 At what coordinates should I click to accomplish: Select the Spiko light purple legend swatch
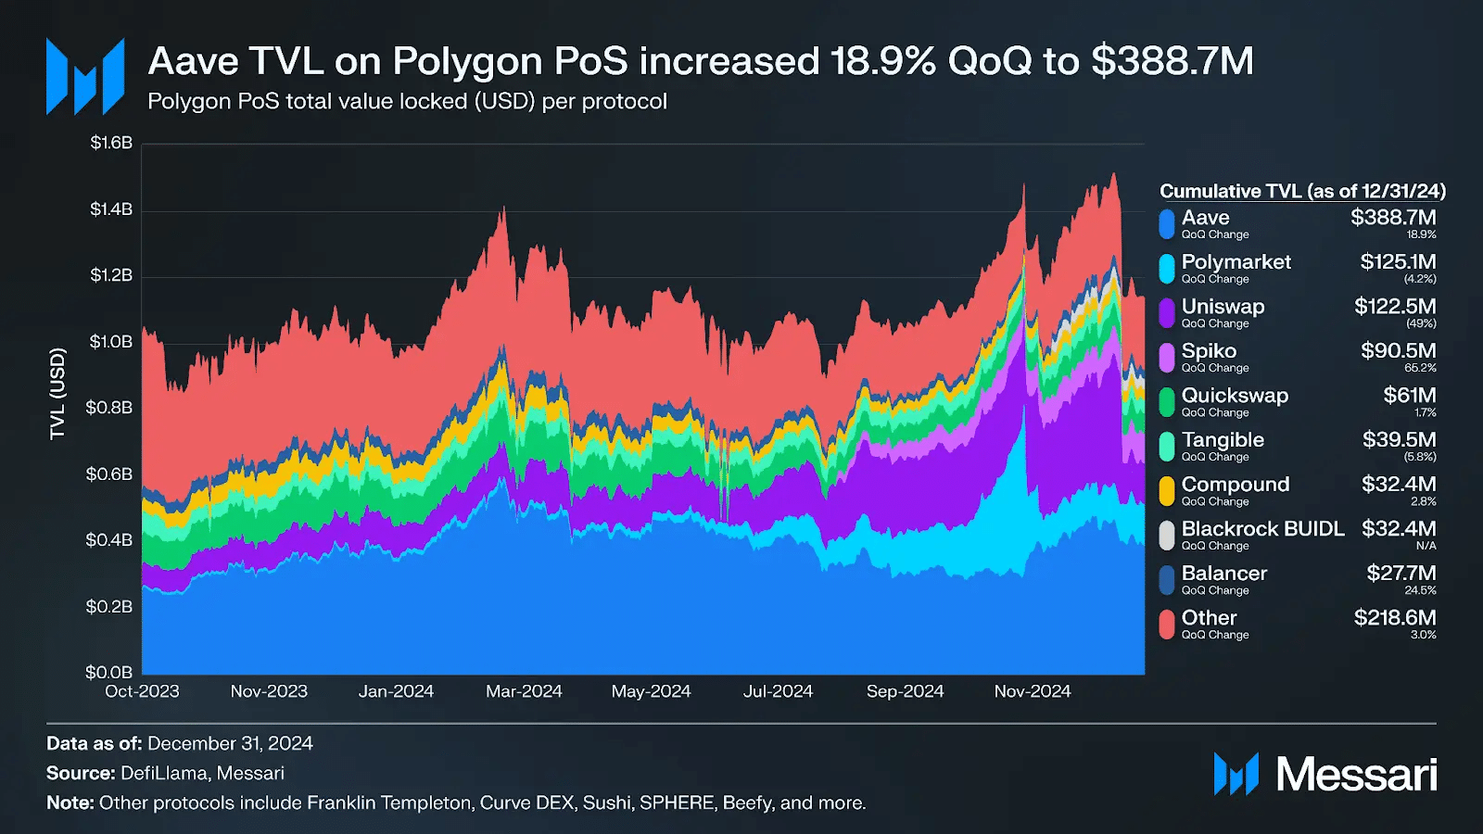1167,358
